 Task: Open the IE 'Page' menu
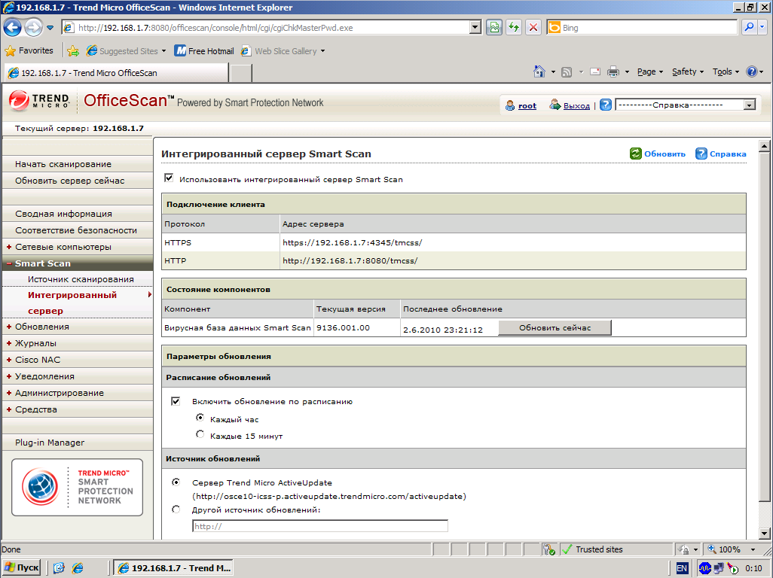tap(649, 72)
